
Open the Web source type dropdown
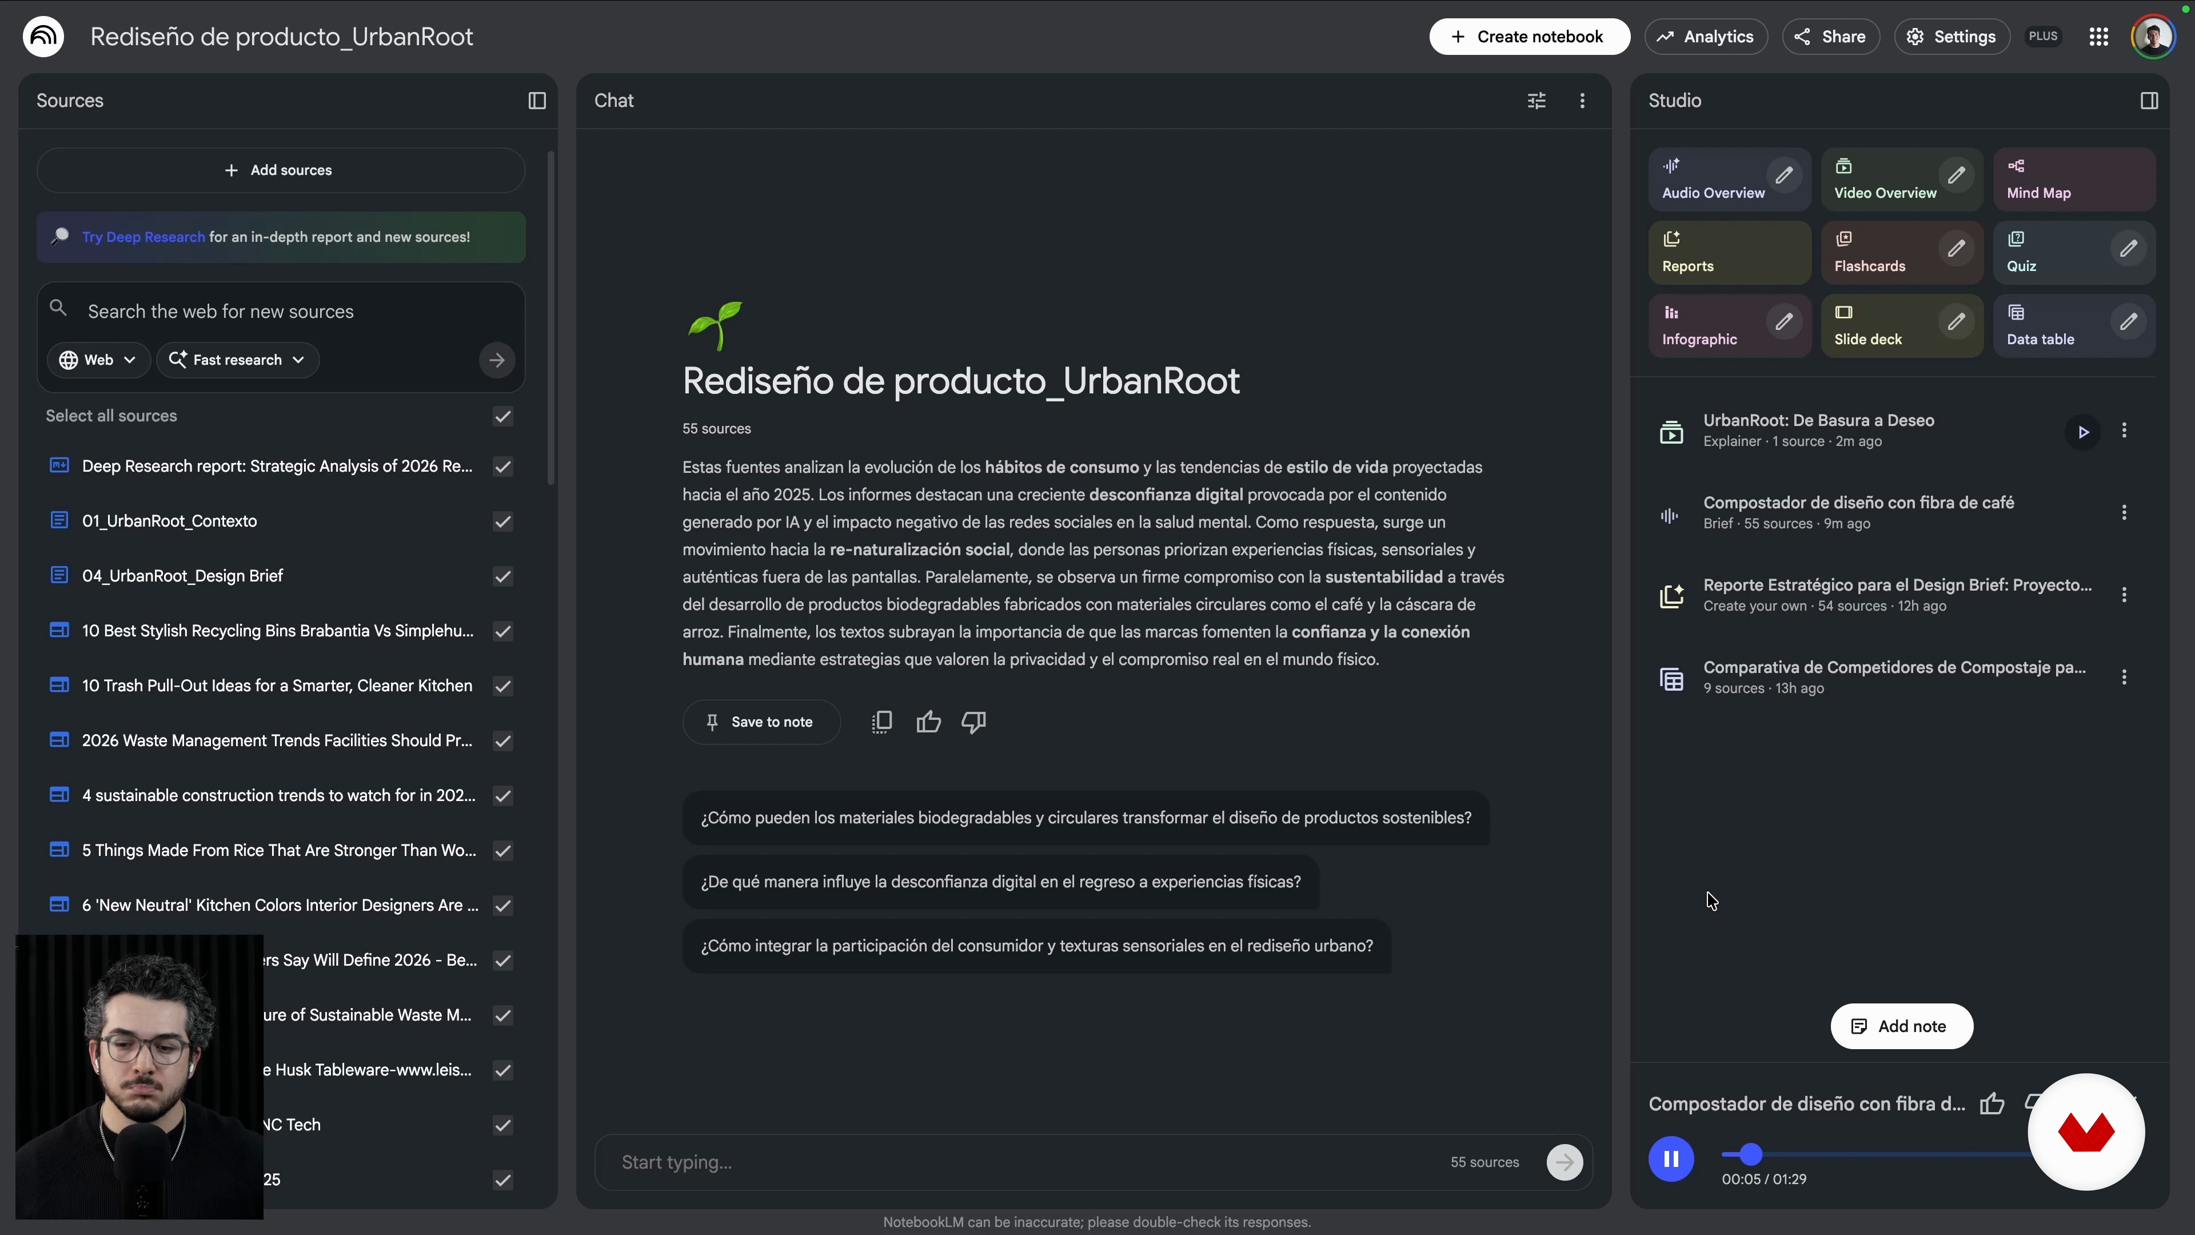pyautogui.click(x=98, y=360)
